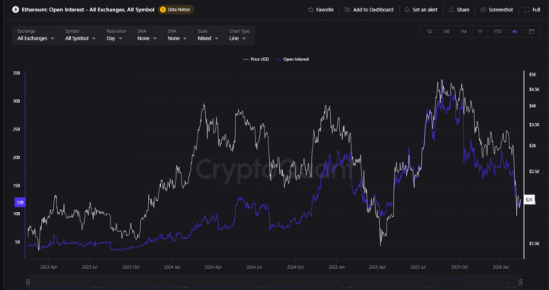Click the Favorite star icon
Screen dimensions: 549x290
click(x=310, y=10)
